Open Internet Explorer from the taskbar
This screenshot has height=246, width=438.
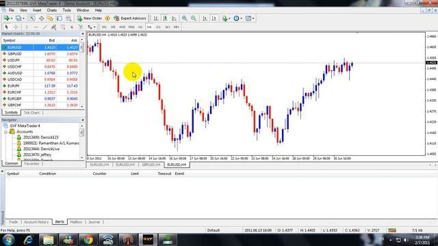(29, 240)
